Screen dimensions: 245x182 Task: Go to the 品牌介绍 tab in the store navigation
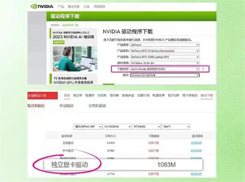(143, 95)
